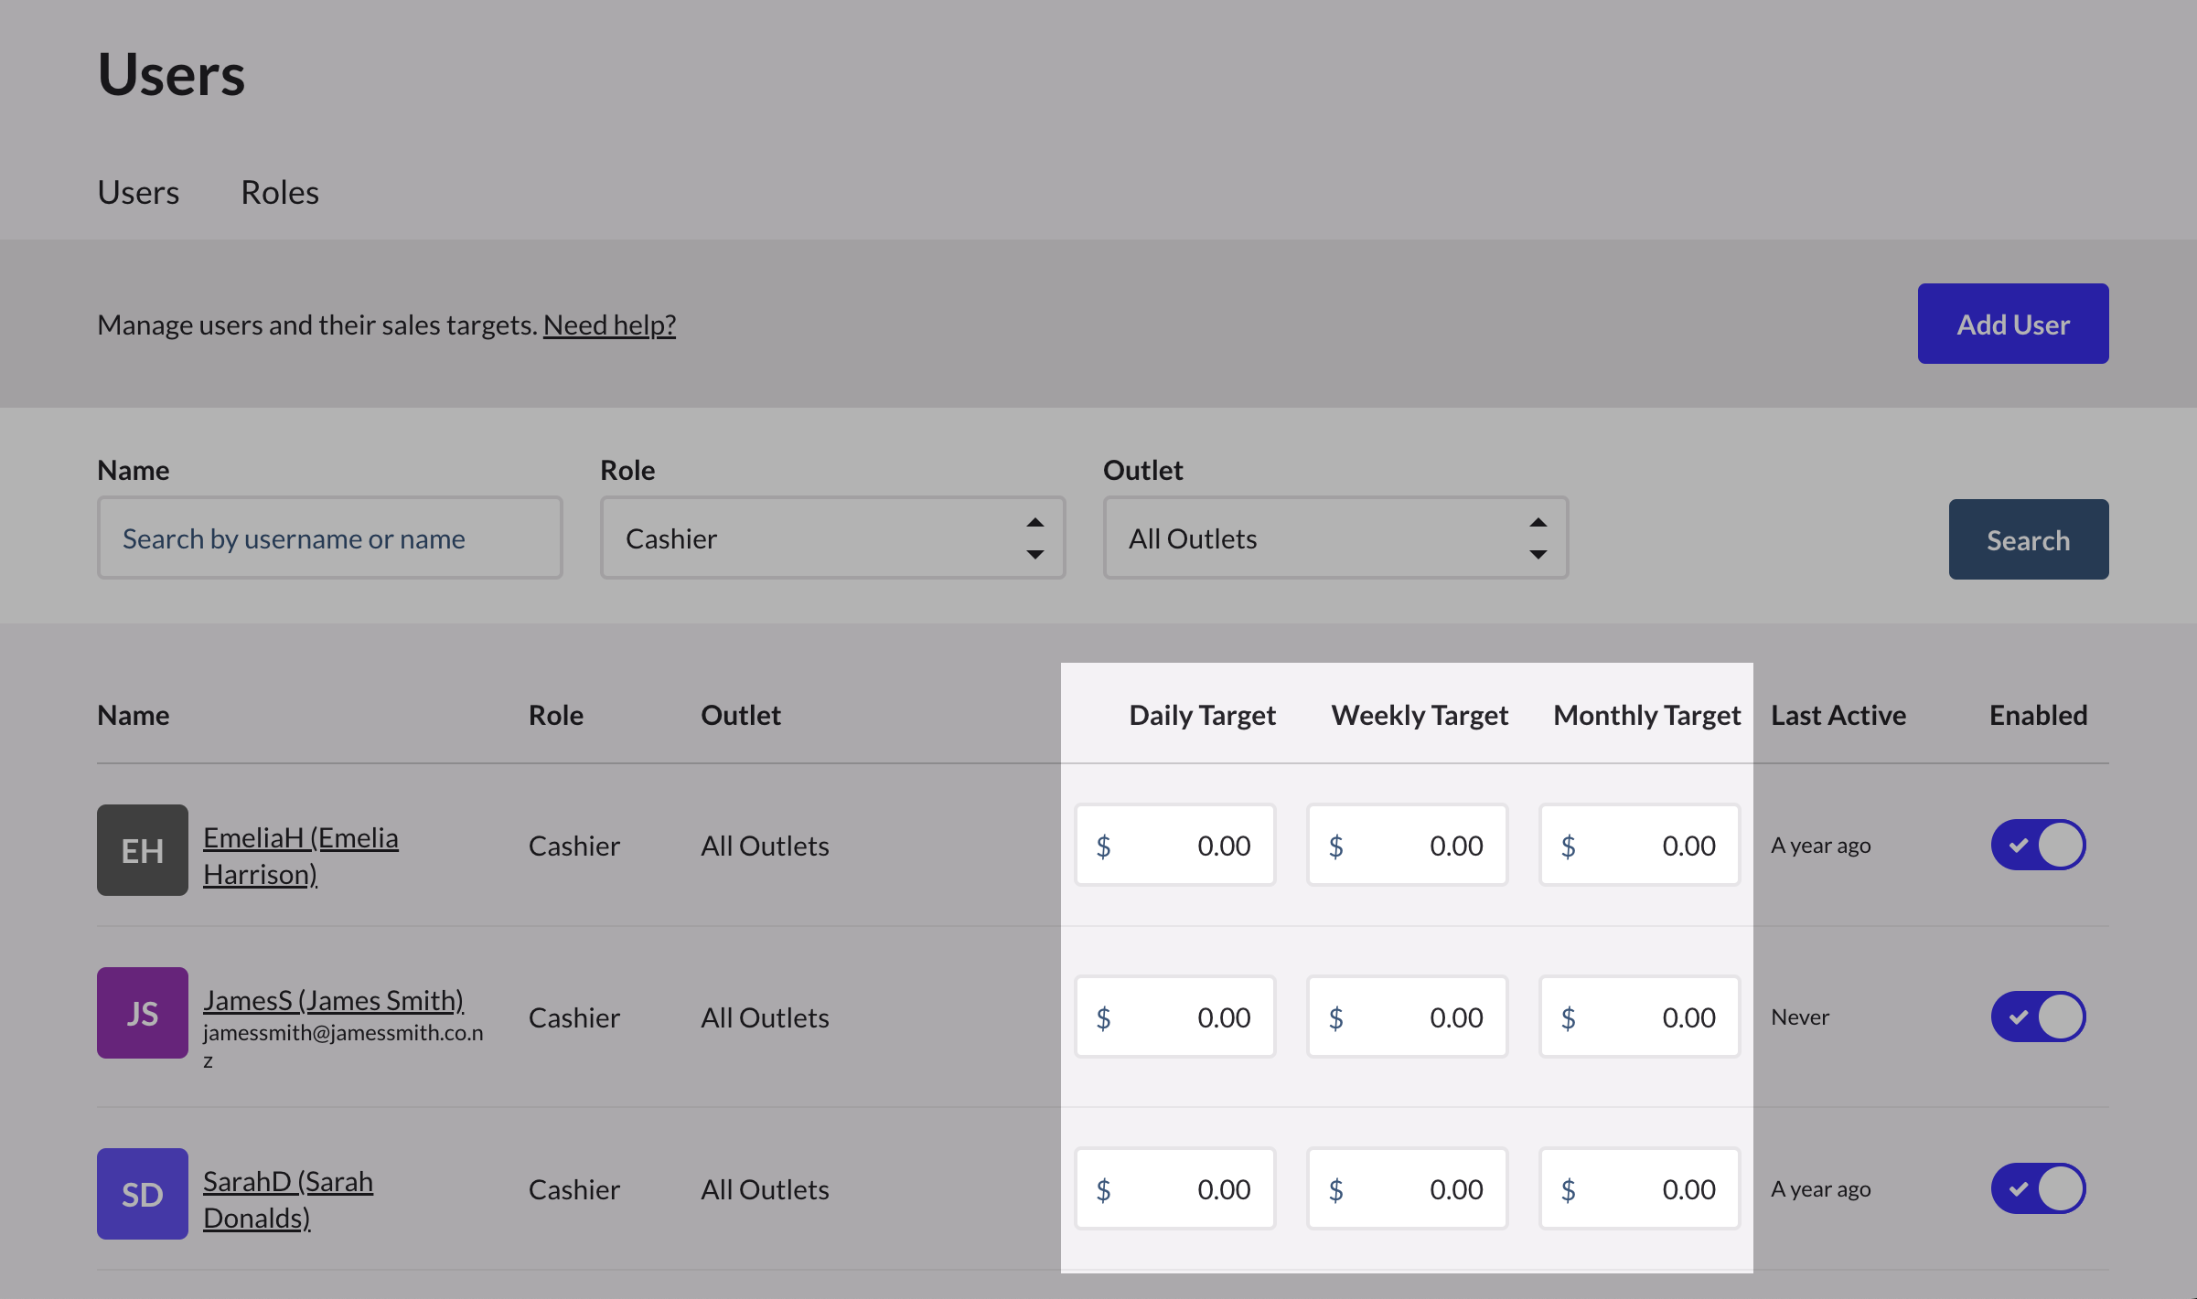This screenshot has height=1299, width=2197.
Task: Click James Smith's Monthly Target field
Action: [x=1639, y=1016]
